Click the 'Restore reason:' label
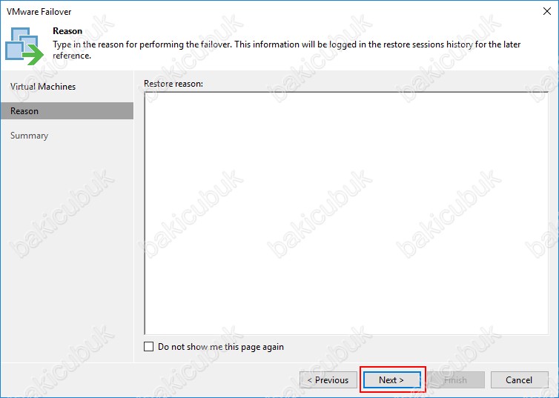 point(173,83)
